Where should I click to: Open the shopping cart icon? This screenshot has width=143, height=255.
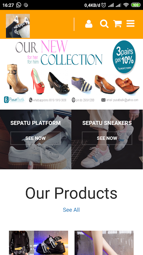(117, 24)
